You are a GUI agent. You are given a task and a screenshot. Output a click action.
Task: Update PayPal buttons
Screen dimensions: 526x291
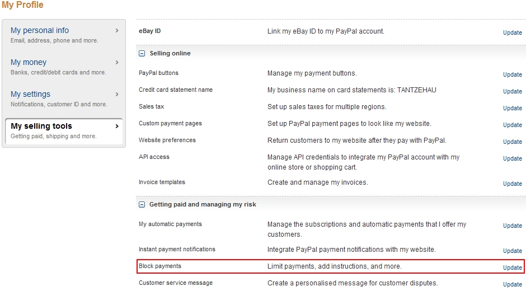pyautogui.click(x=512, y=74)
